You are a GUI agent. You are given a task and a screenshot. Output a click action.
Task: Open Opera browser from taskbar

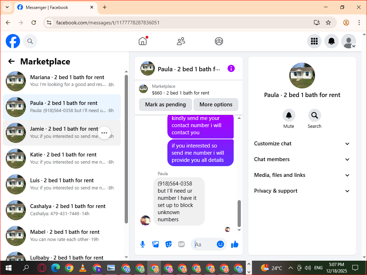(42, 268)
